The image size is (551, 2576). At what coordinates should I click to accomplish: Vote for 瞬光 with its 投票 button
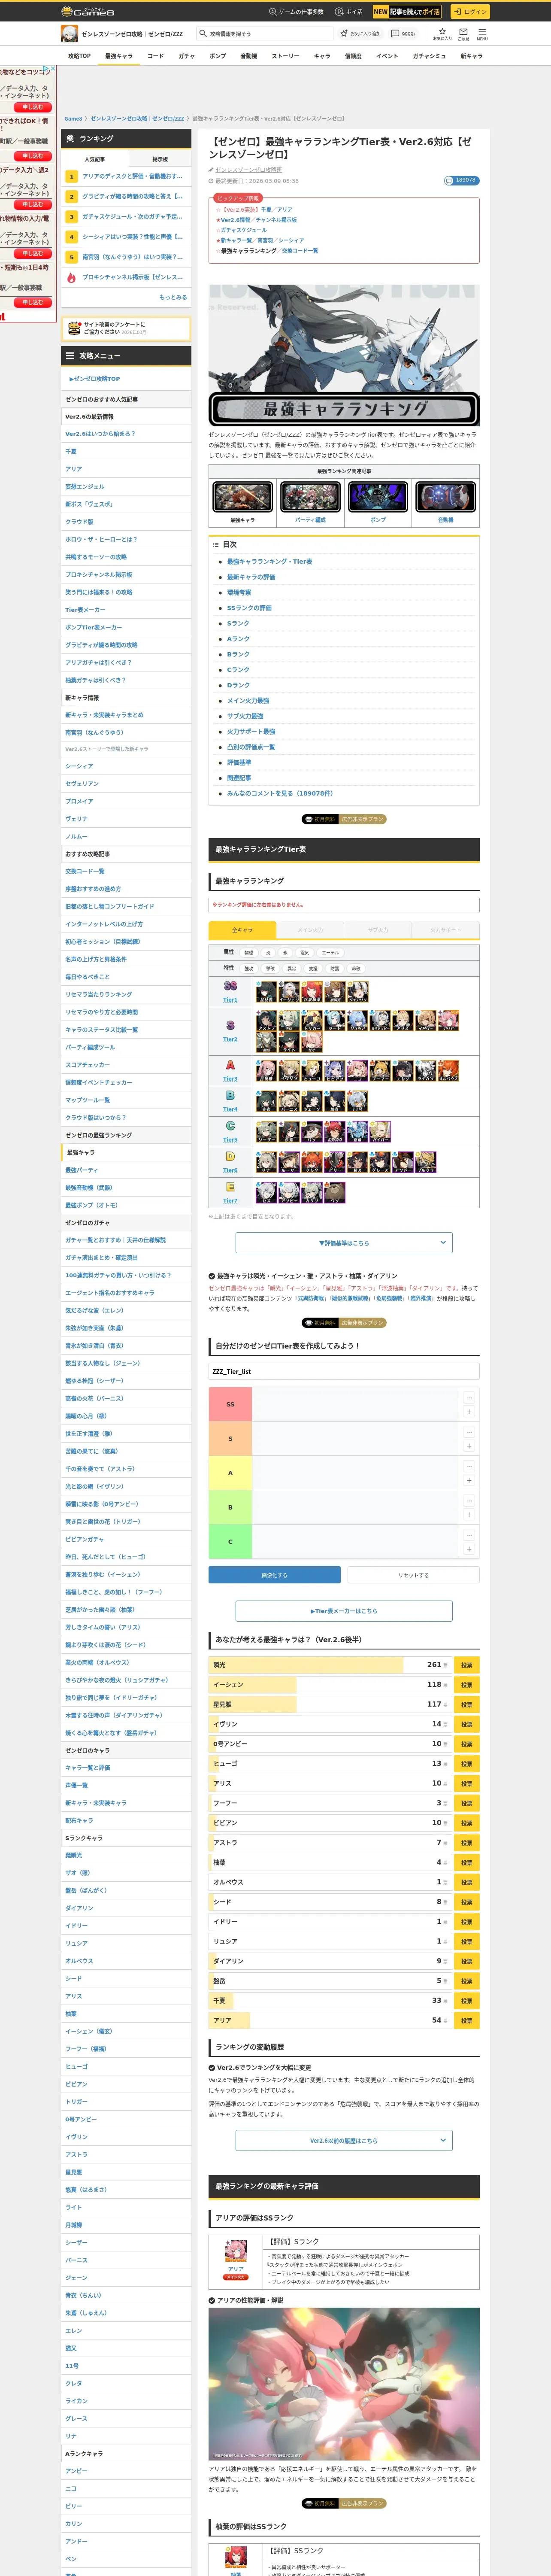pos(466,1665)
